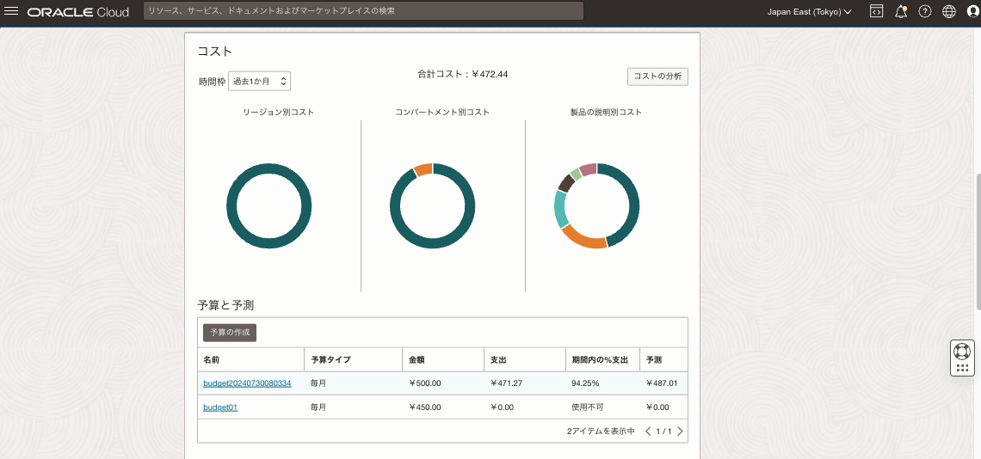Click the page vertical scrollbar
This screenshot has height=459, width=981.
pos(978,242)
